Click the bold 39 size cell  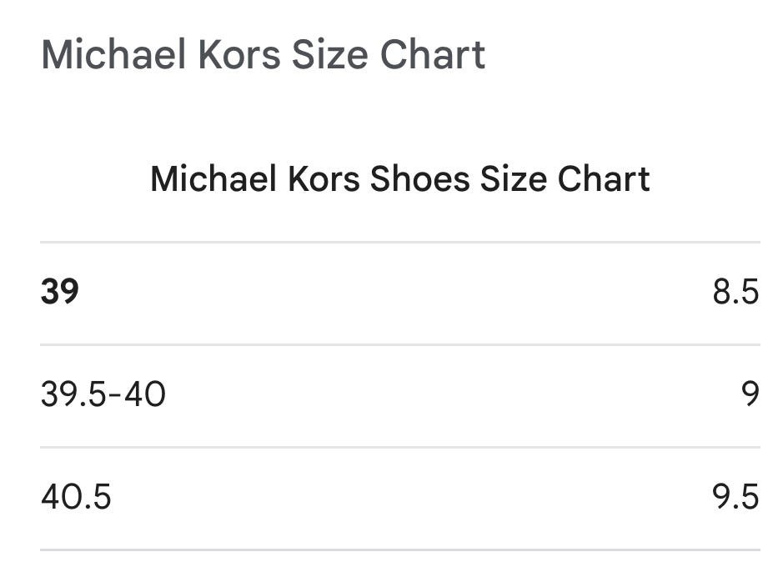[60, 293]
